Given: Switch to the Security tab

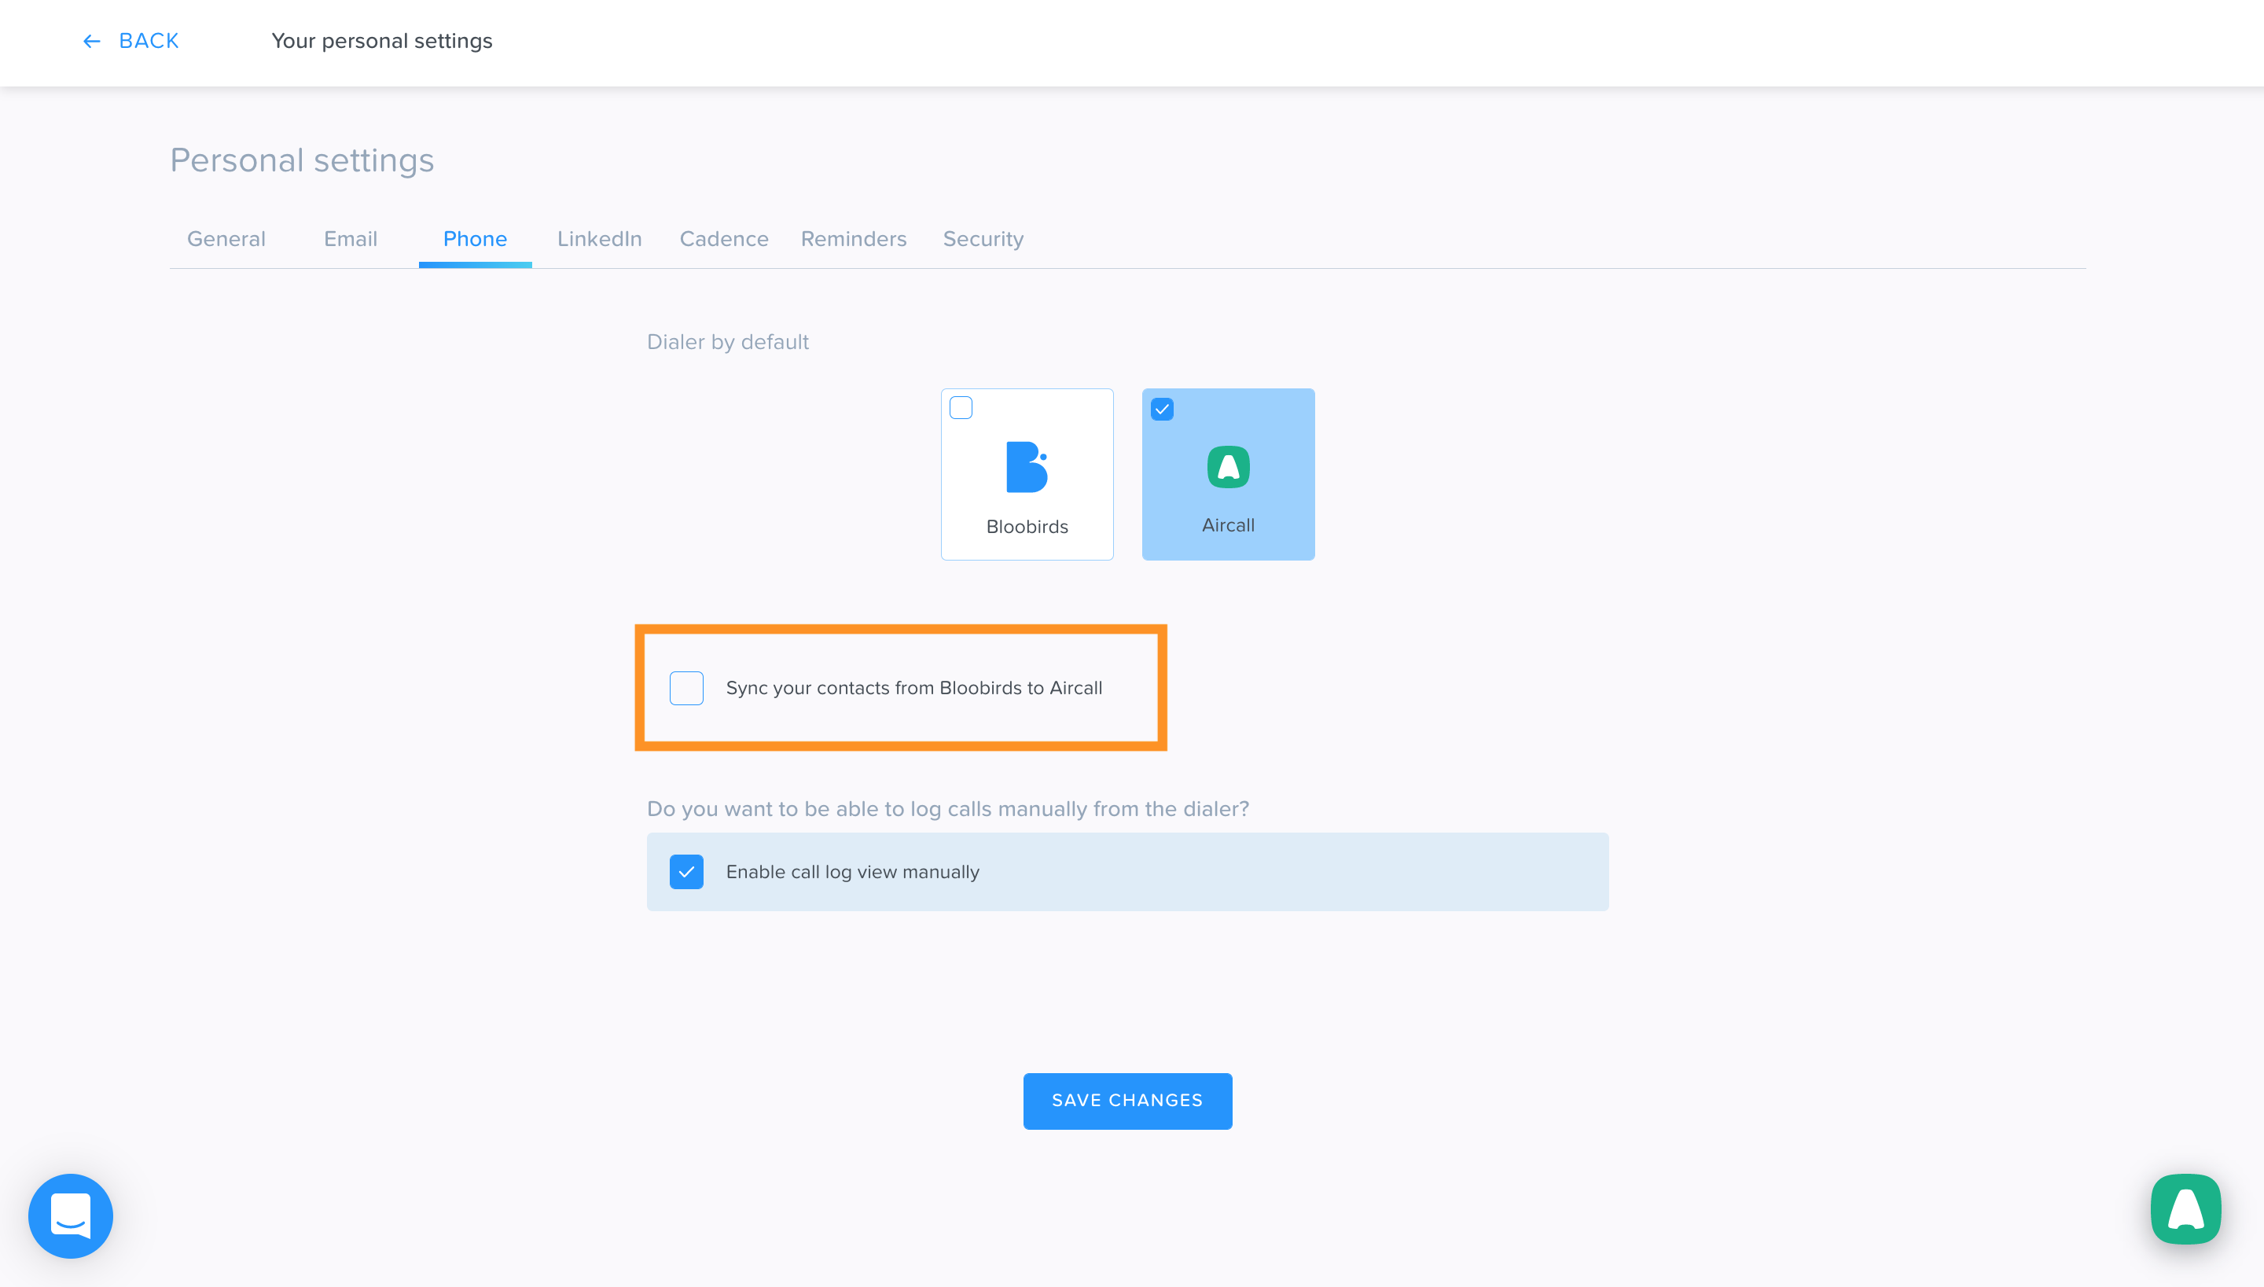Looking at the screenshot, I should pyautogui.click(x=983, y=239).
